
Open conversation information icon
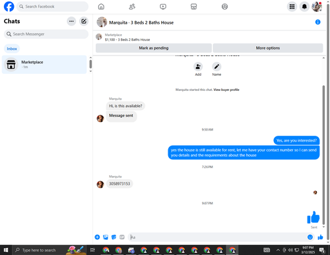(317, 22)
